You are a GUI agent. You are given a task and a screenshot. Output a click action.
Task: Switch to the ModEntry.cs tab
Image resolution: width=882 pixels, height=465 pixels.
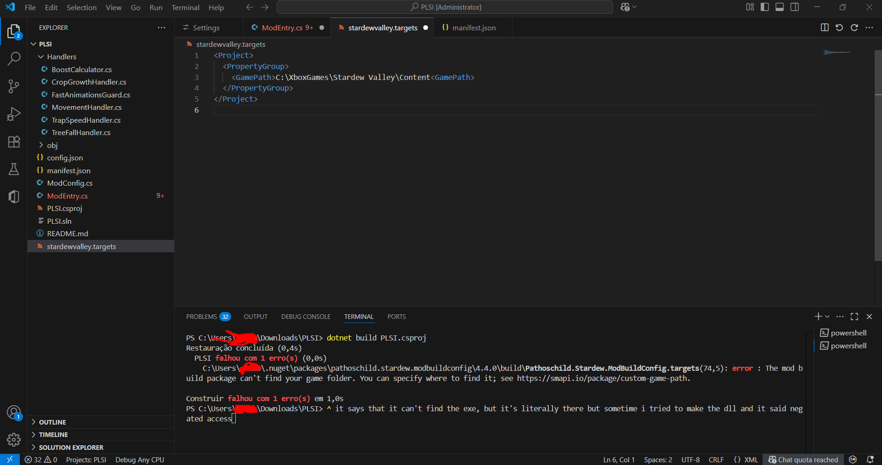[x=287, y=28]
